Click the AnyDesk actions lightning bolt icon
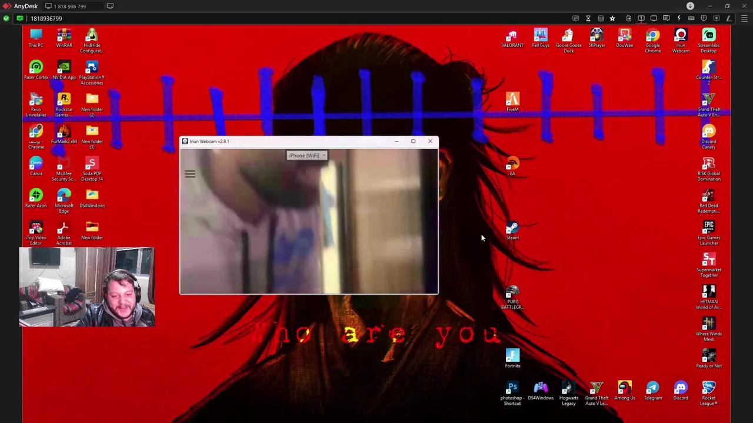Viewport: 753px width, 423px height. 679,18
